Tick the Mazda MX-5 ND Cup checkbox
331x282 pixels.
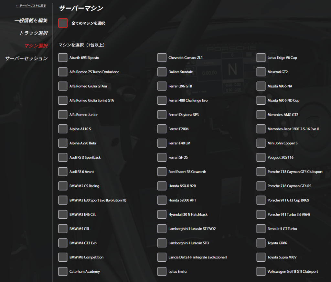pyautogui.click(x=261, y=100)
